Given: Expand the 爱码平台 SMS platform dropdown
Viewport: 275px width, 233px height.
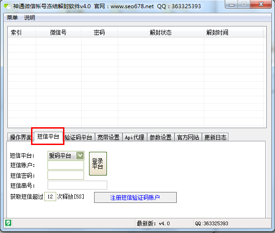Looking at the screenshot, I should (80, 155).
